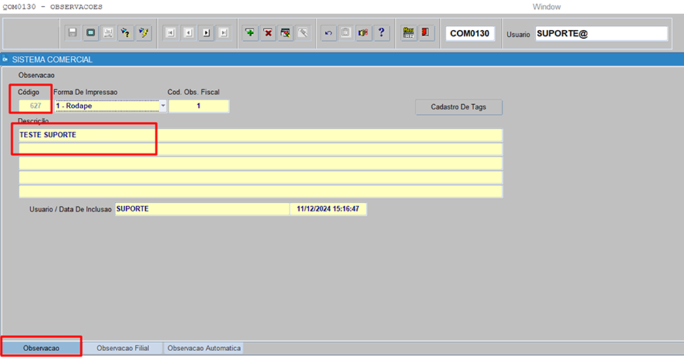Go to the first record
The height and width of the screenshot is (358, 684).
coord(170,33)
